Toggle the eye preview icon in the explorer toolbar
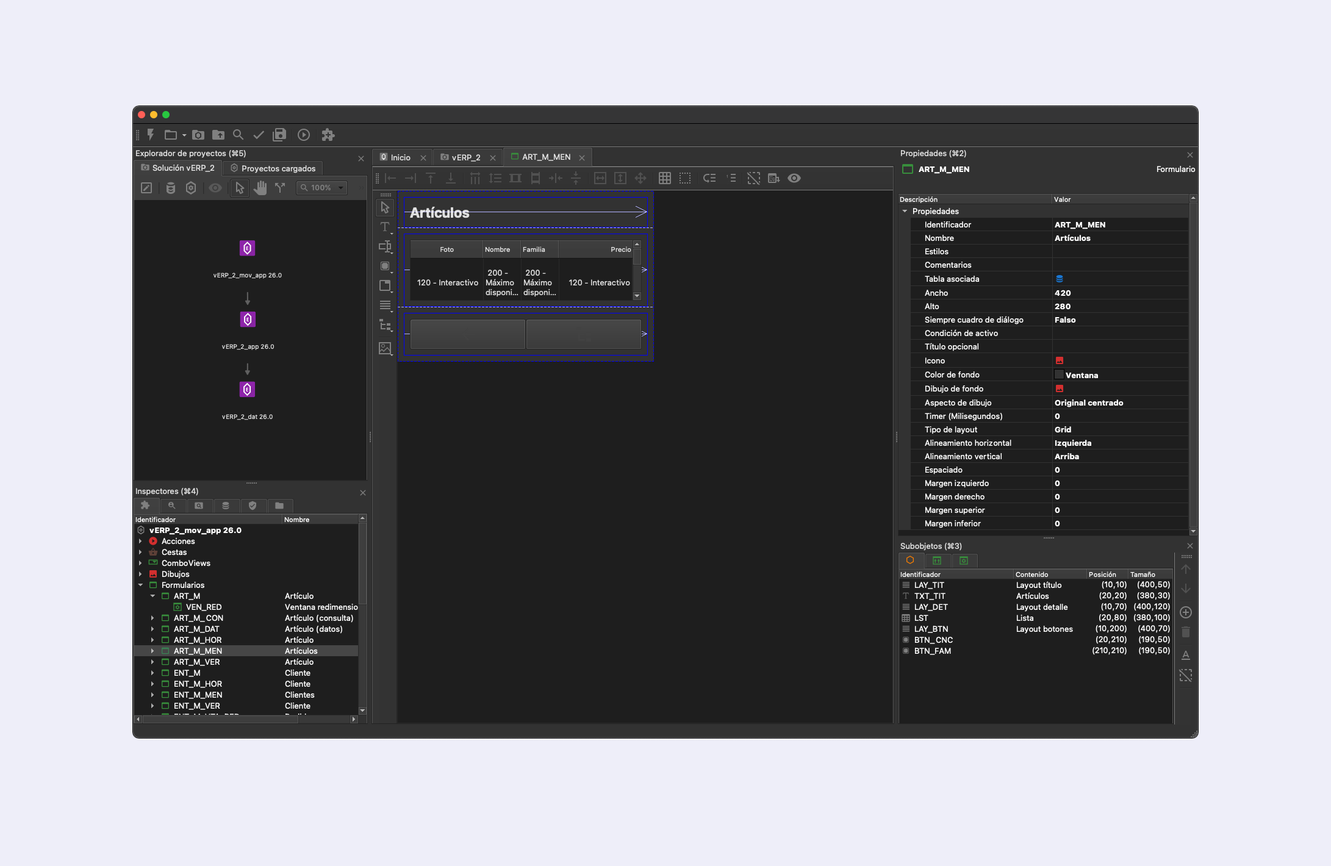 (x=215, y=188)
